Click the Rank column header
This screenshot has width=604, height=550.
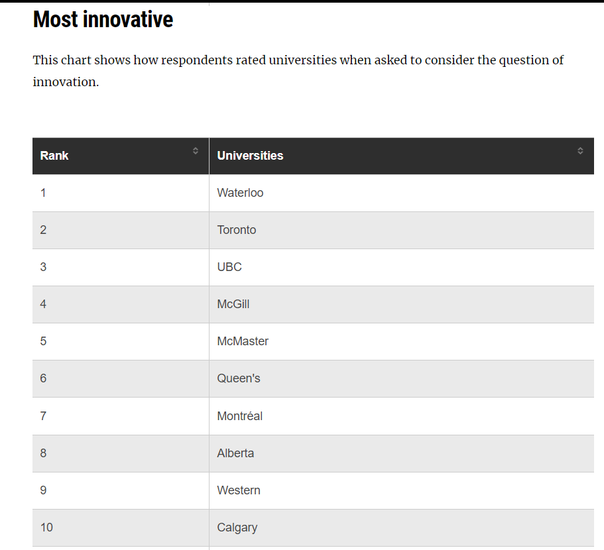coord(121,156)
